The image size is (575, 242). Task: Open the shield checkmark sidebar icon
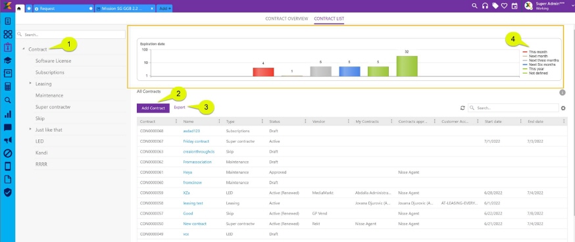[8, 192]
